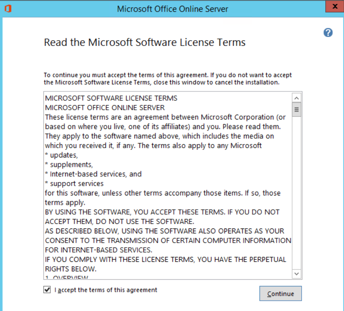Click the blue help question mark icon

click(328, 33)
